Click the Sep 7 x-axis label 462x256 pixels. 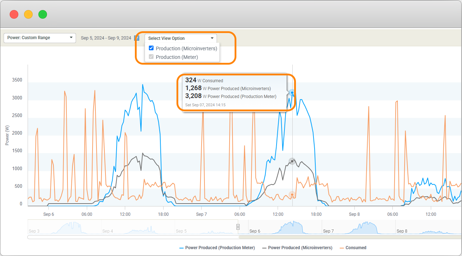[x=202, y=214]
